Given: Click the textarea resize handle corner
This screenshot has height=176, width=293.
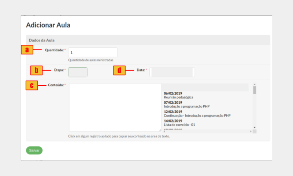Looking at the screenshot, I should [160, 130].
